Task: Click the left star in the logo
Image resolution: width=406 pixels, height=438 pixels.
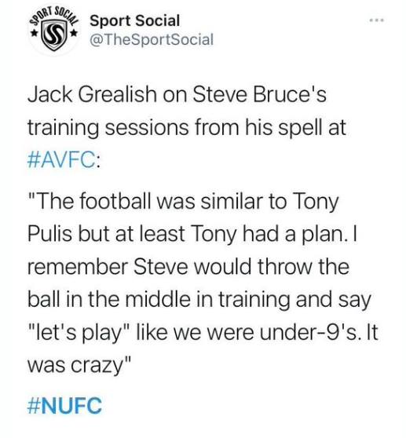Action: 35,33
